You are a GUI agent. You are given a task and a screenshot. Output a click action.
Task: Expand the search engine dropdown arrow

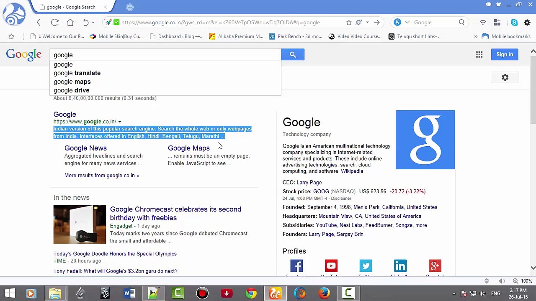coord(407,23)
